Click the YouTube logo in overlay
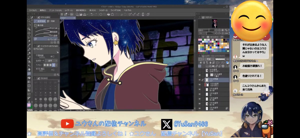 (67, 124)
